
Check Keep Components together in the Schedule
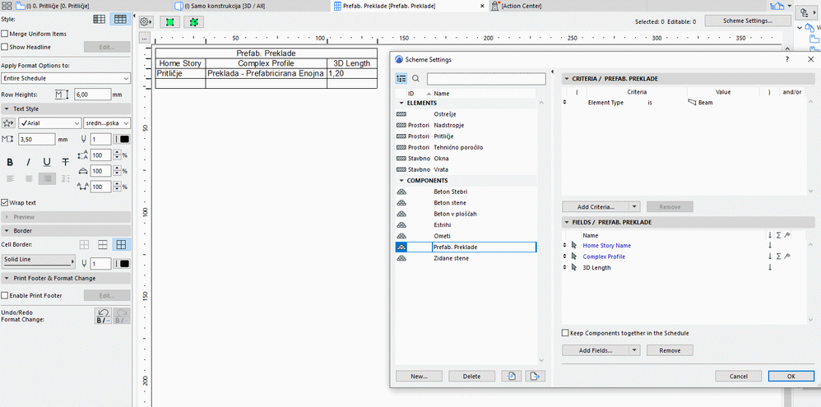click(565, 333)
